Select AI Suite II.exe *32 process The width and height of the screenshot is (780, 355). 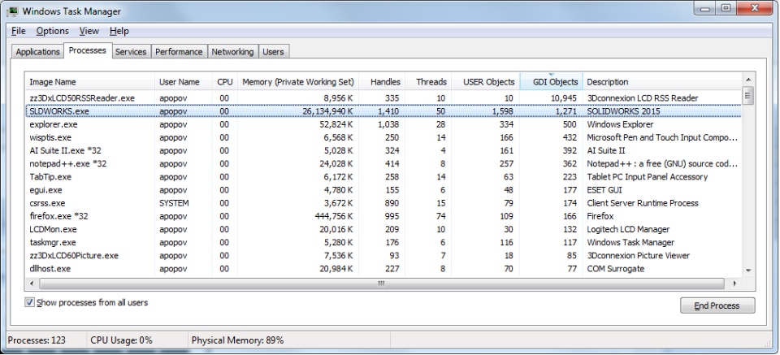383,150
